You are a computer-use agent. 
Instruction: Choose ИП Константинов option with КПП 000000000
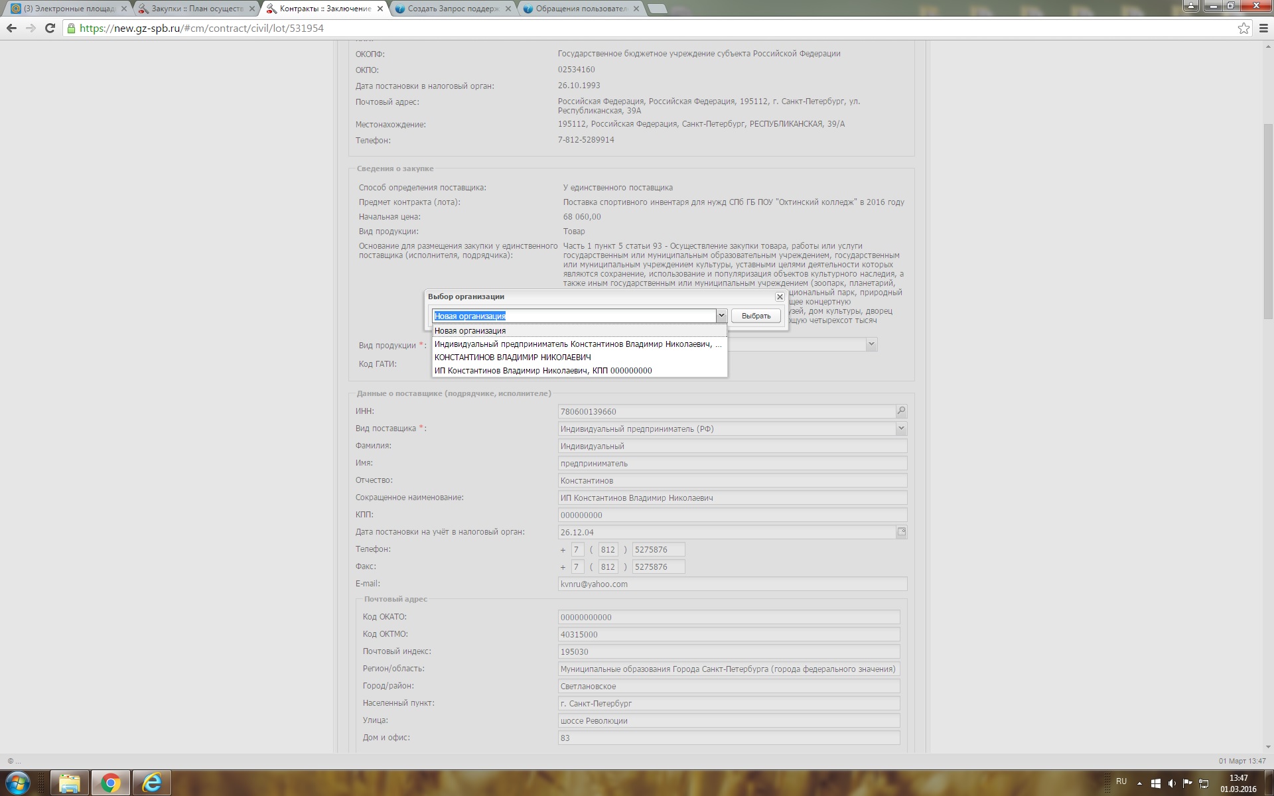coord(543,370)
